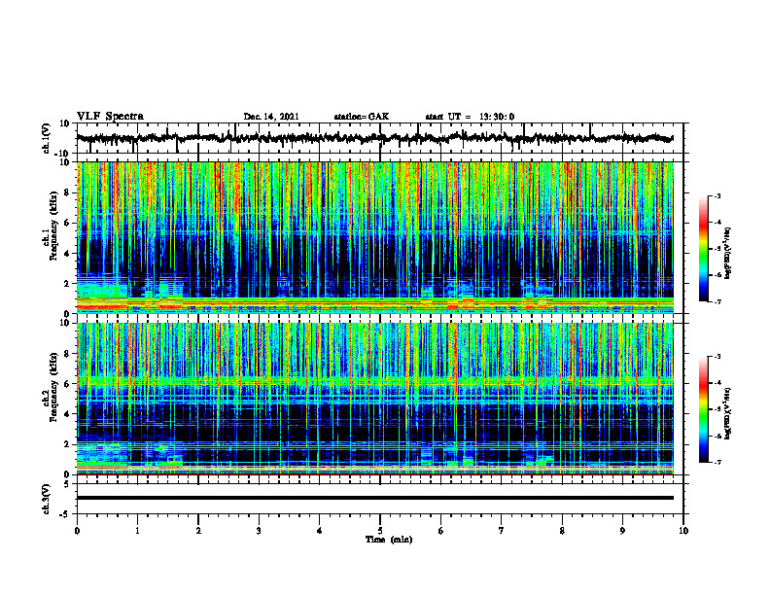Click the color scale bar beside ch.2 spectrogram
This screenshot has width=770, height=595.
click(x=704, y=409)
